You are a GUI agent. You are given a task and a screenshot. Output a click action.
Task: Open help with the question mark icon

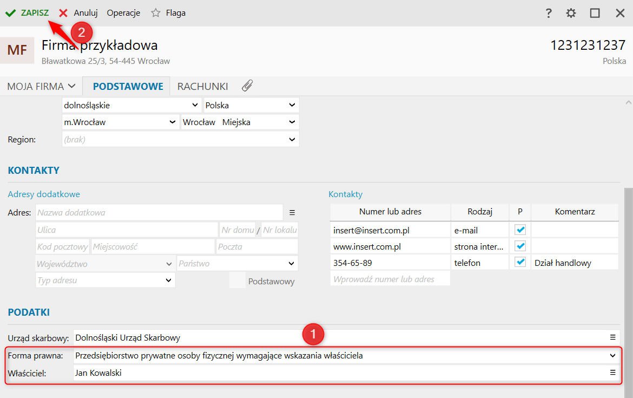(548, 13)
